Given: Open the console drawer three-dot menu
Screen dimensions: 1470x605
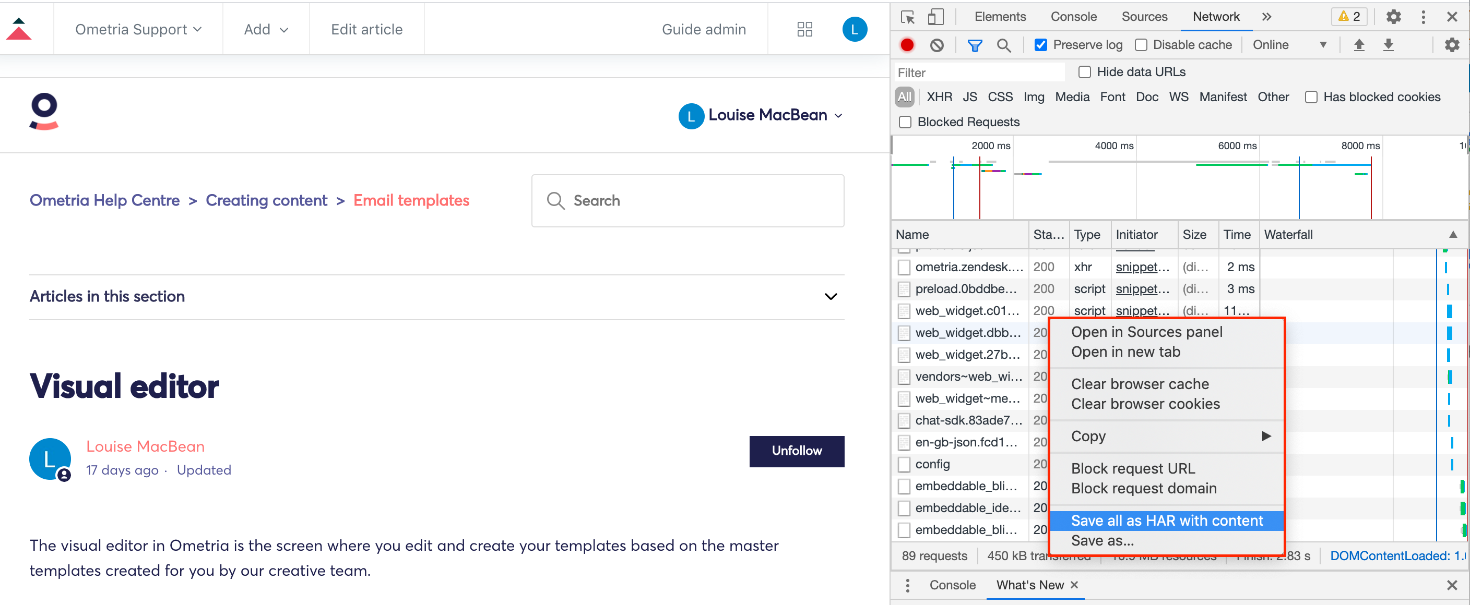Looking at the screenshot, I should click(x=907, y=585).
